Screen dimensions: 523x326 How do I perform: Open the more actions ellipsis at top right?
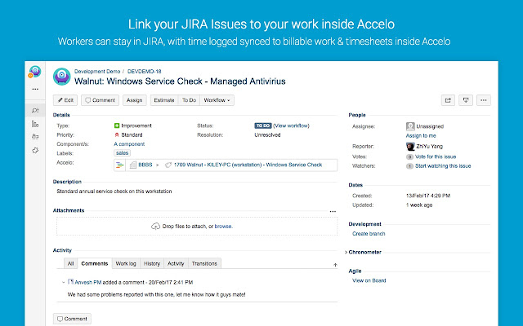coord(484,100)
